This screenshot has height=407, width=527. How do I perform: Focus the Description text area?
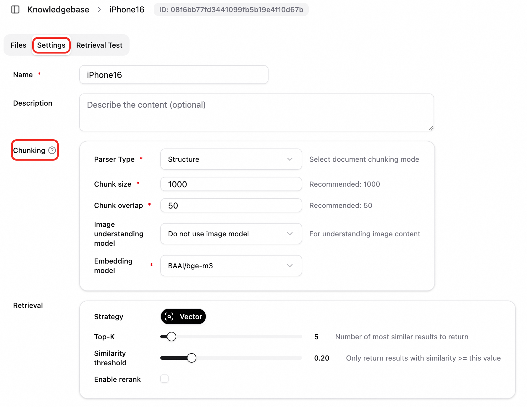pos(257,112)
